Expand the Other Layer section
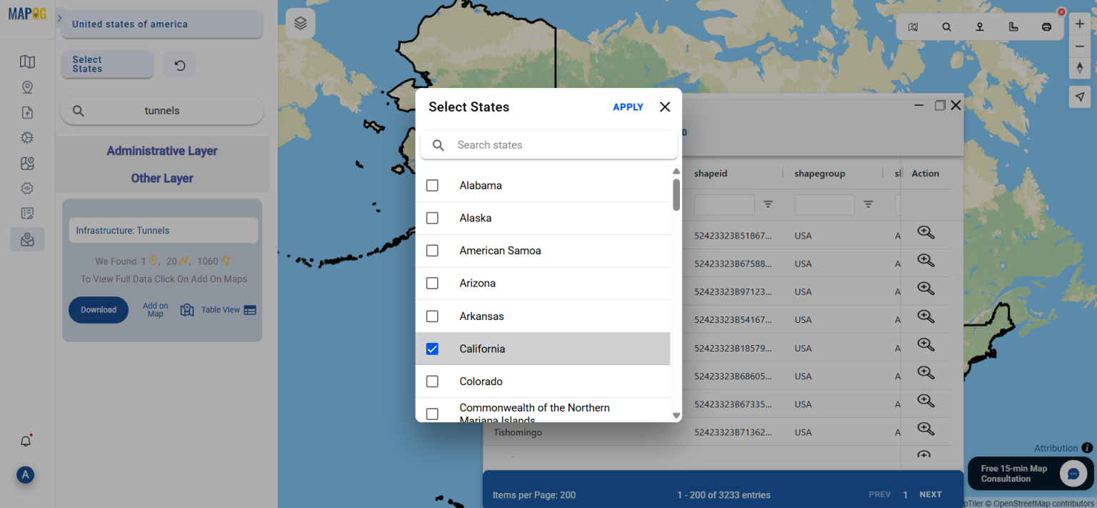Viewport: 1097px width, 508px height. click(x=161, y=178)
